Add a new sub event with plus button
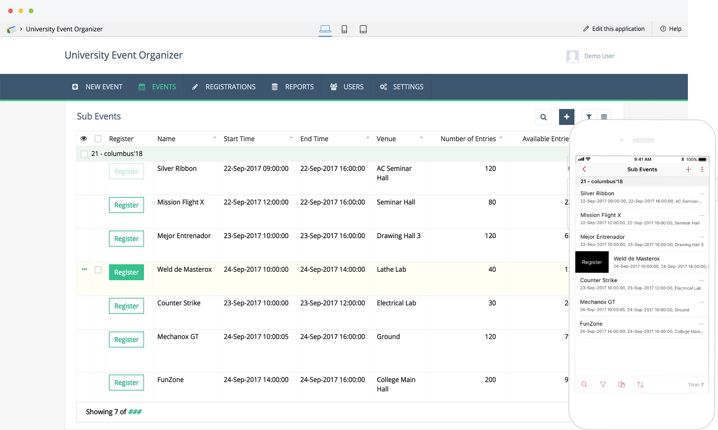 [567, 117]
